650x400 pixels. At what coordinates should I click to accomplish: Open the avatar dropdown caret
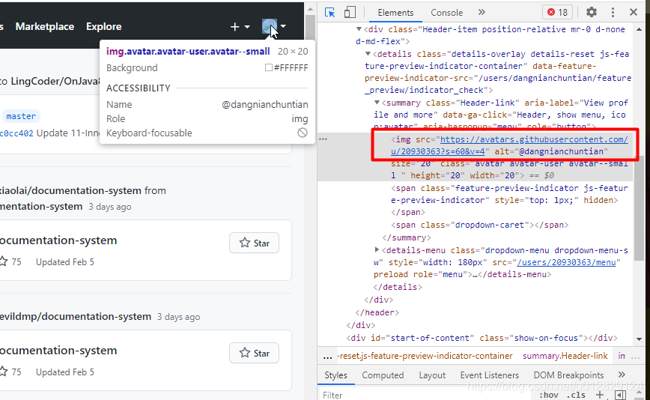283,26
